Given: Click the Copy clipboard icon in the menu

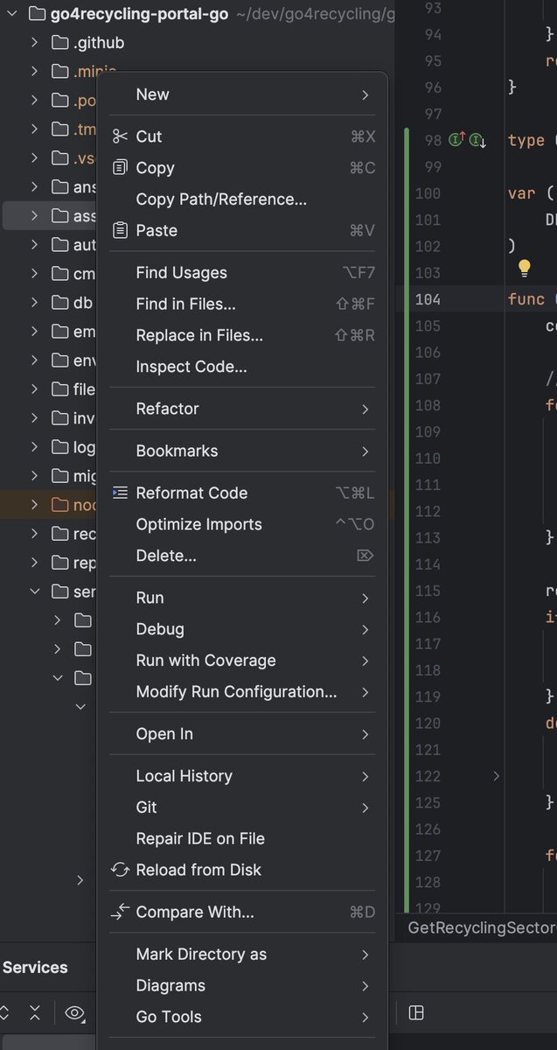Looking at the screenshot, I should 121,168.
